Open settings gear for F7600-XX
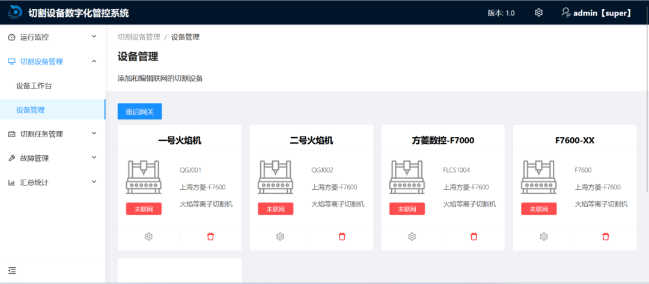 (x=544, y=237)
